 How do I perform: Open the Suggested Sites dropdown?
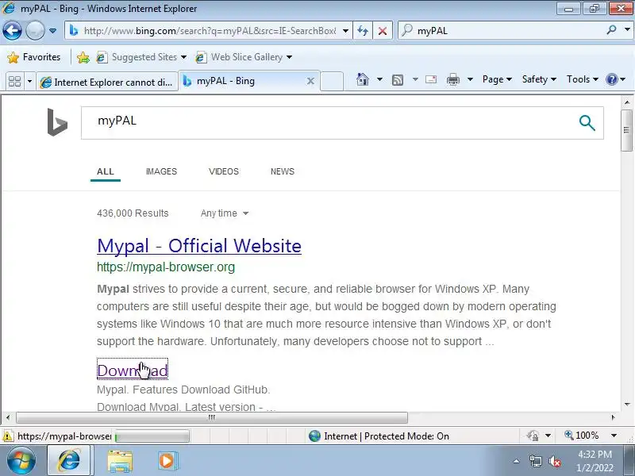click(x=141, y=57)
